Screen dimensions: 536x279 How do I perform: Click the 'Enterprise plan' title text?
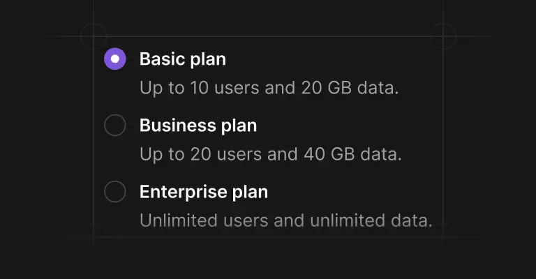(203, 192)
